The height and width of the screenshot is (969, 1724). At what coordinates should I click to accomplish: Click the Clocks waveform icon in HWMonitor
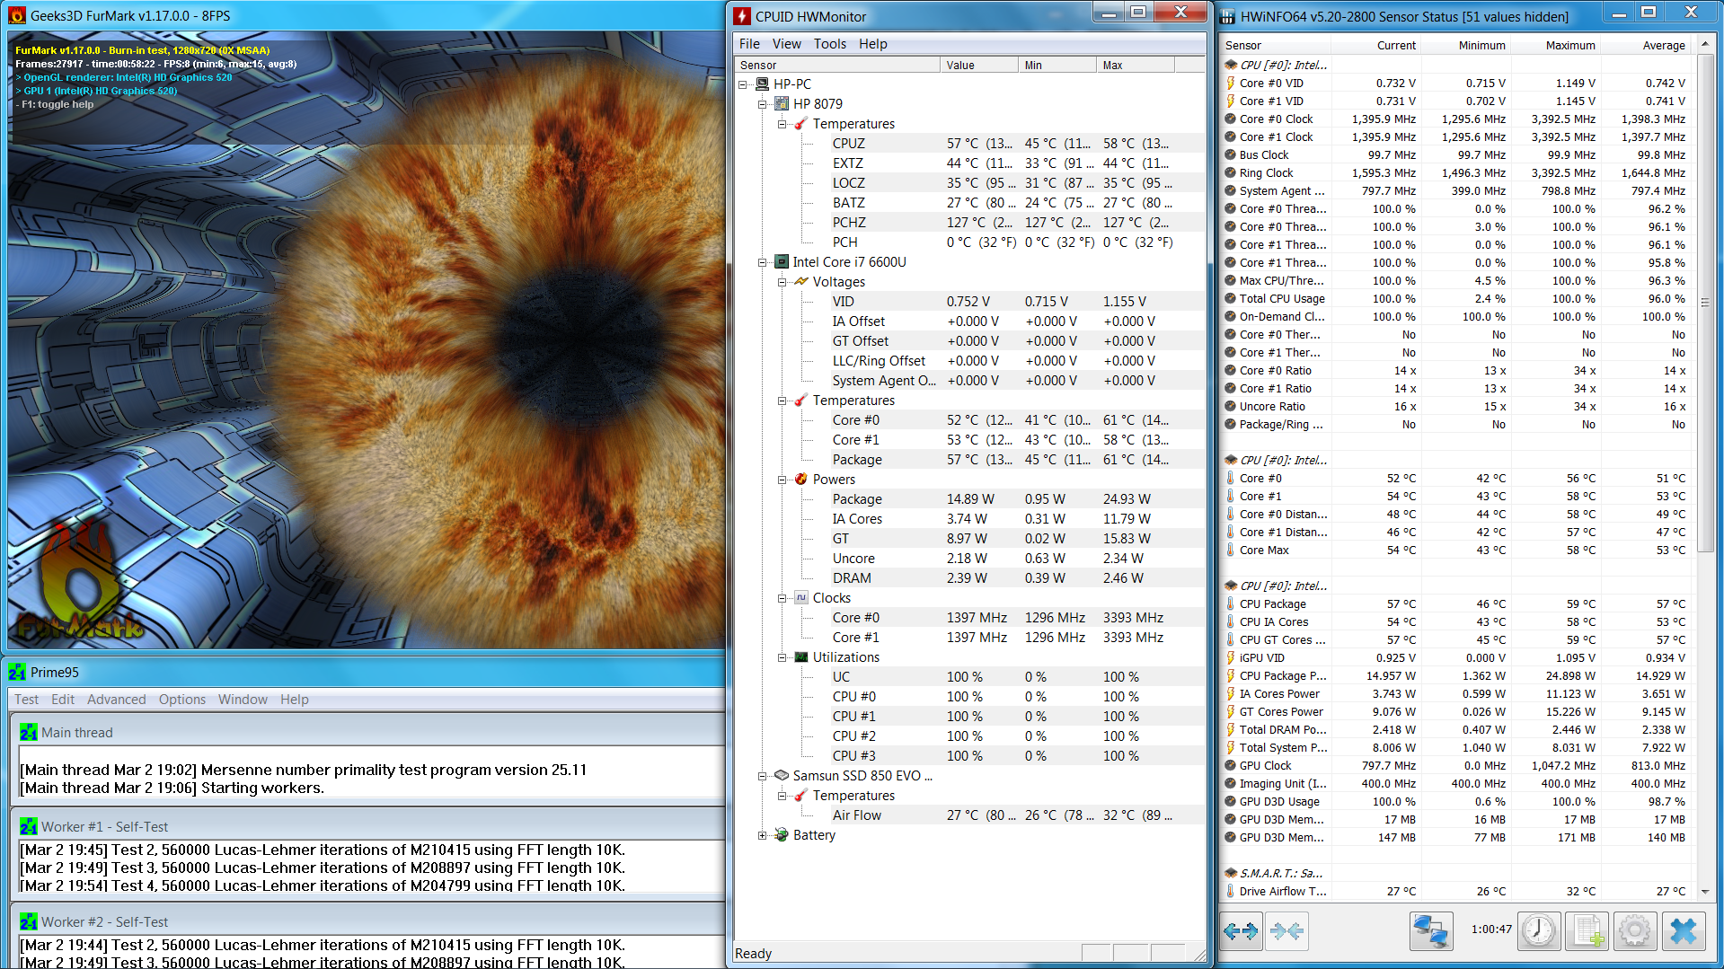click(801, 598)
